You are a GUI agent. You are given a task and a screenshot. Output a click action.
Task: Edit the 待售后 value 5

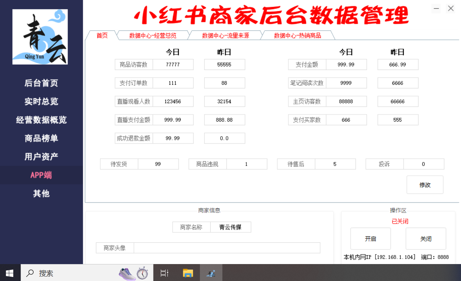coord(335,164)
